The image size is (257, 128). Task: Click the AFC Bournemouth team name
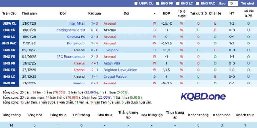[71, 57]
